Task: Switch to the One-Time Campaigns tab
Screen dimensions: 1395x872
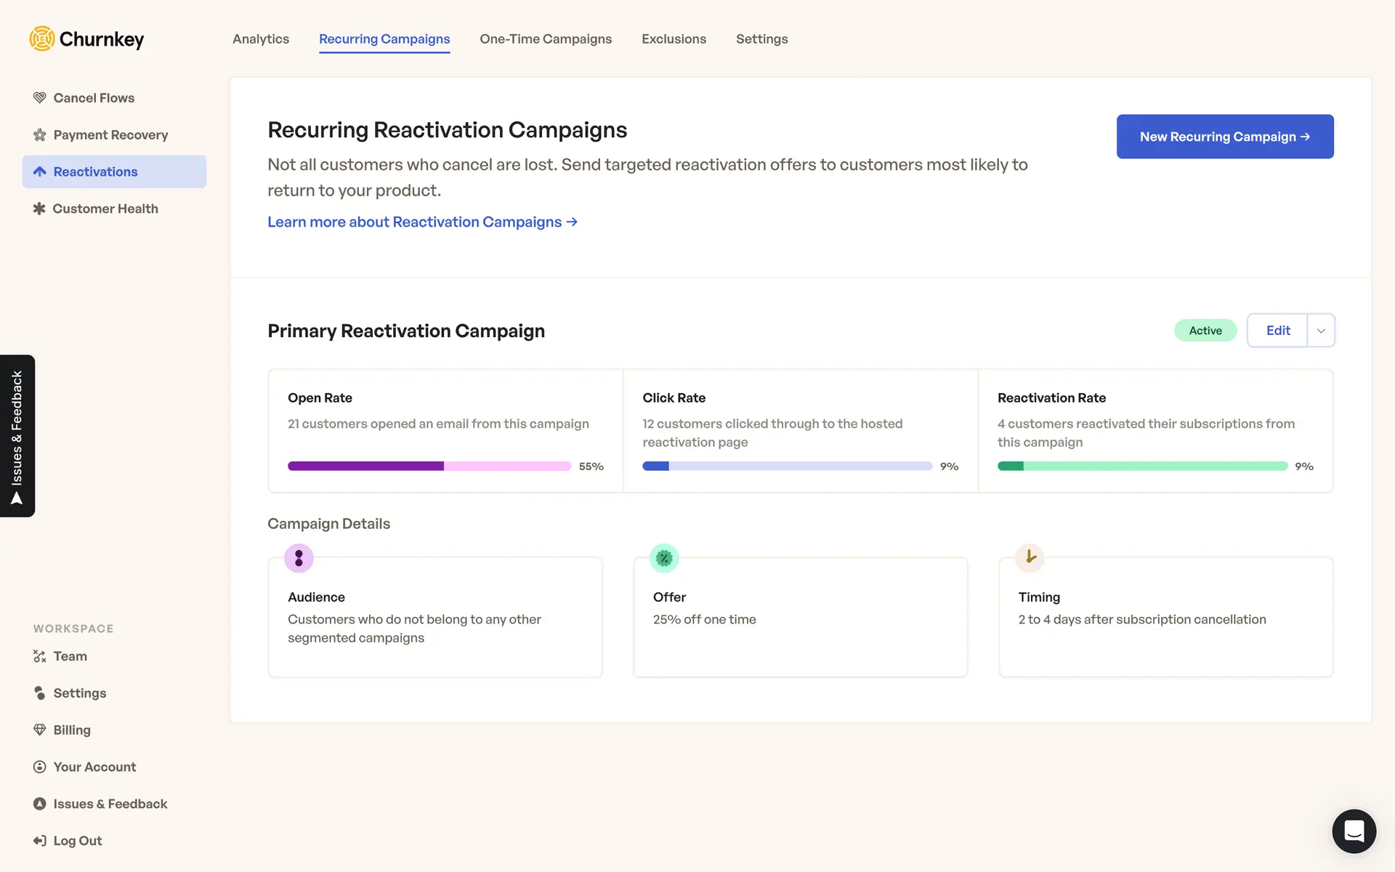Action: 546,39
